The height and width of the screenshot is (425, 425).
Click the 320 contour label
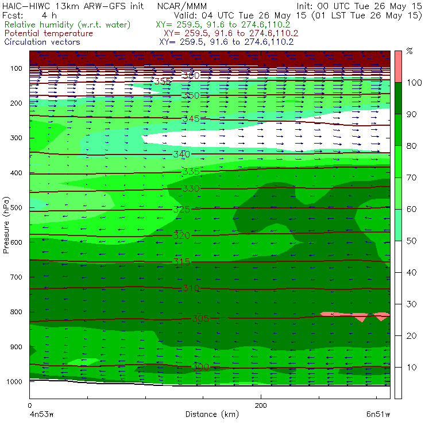pyautogui.click(x=181, y=235)
